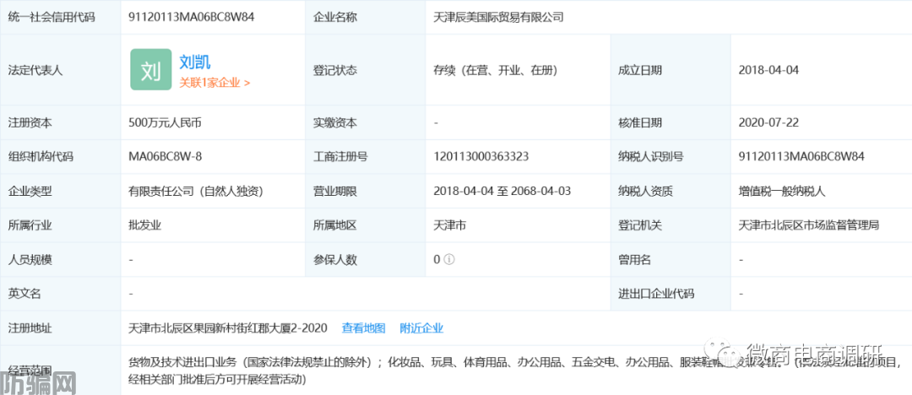Click the 英文名 label cell
912x395 pixels.
coord(60,294)
